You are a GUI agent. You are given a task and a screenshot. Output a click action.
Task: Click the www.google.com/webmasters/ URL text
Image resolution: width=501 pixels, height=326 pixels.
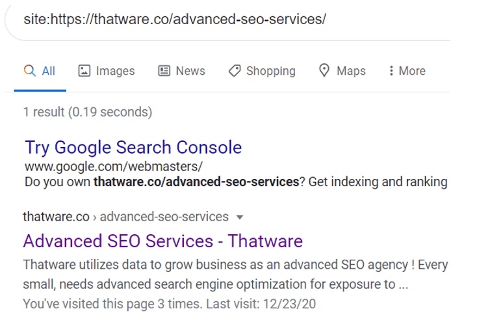(114, 166)
